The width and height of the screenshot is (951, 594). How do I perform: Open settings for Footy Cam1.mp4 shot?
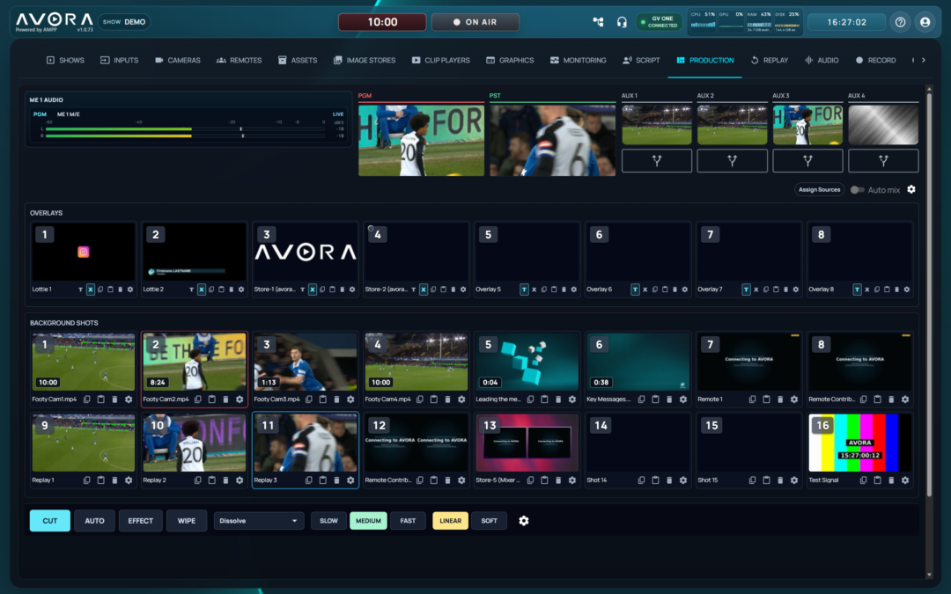129,400
